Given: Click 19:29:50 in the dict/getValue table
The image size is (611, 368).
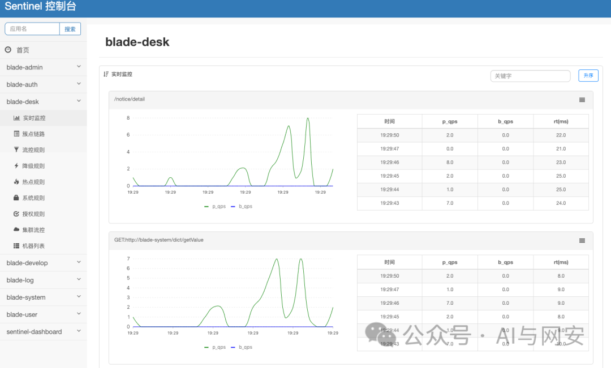Looking at the screenshot, I should (390, 276).
